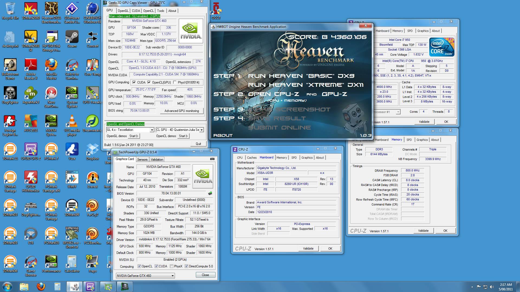Open Tools tab in GPU Caps Viewer
520x292 pixels.
click(161, 11)
